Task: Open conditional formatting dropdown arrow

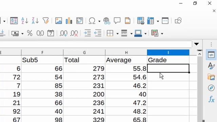Action: [x=162, y=34]
